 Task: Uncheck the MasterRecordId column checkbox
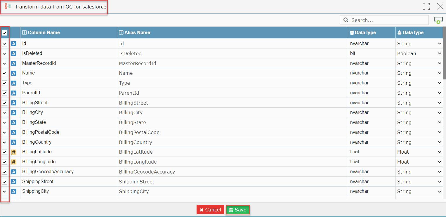click(5, 64)
